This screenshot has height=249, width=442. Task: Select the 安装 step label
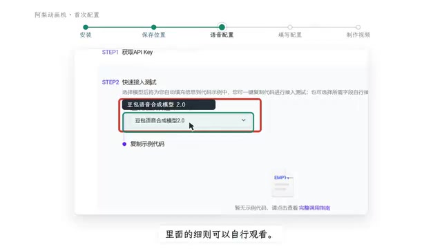coord(86,35)
